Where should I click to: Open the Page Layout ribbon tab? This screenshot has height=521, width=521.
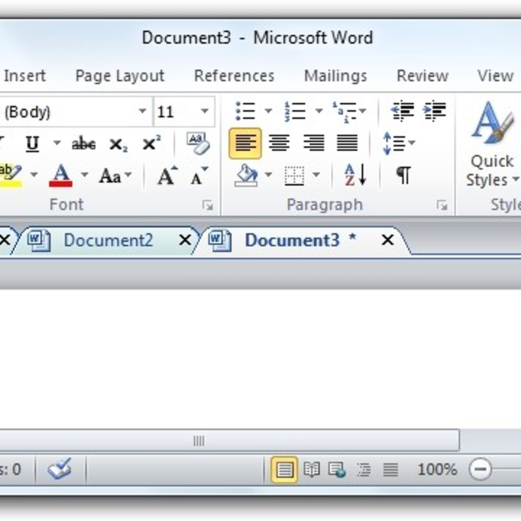tap(120, 76)
